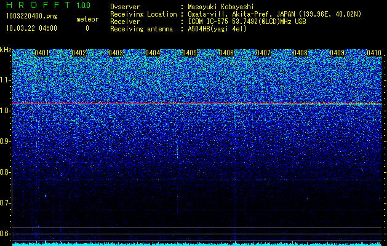Click the meteor label
387x246 pixels.
87,19
